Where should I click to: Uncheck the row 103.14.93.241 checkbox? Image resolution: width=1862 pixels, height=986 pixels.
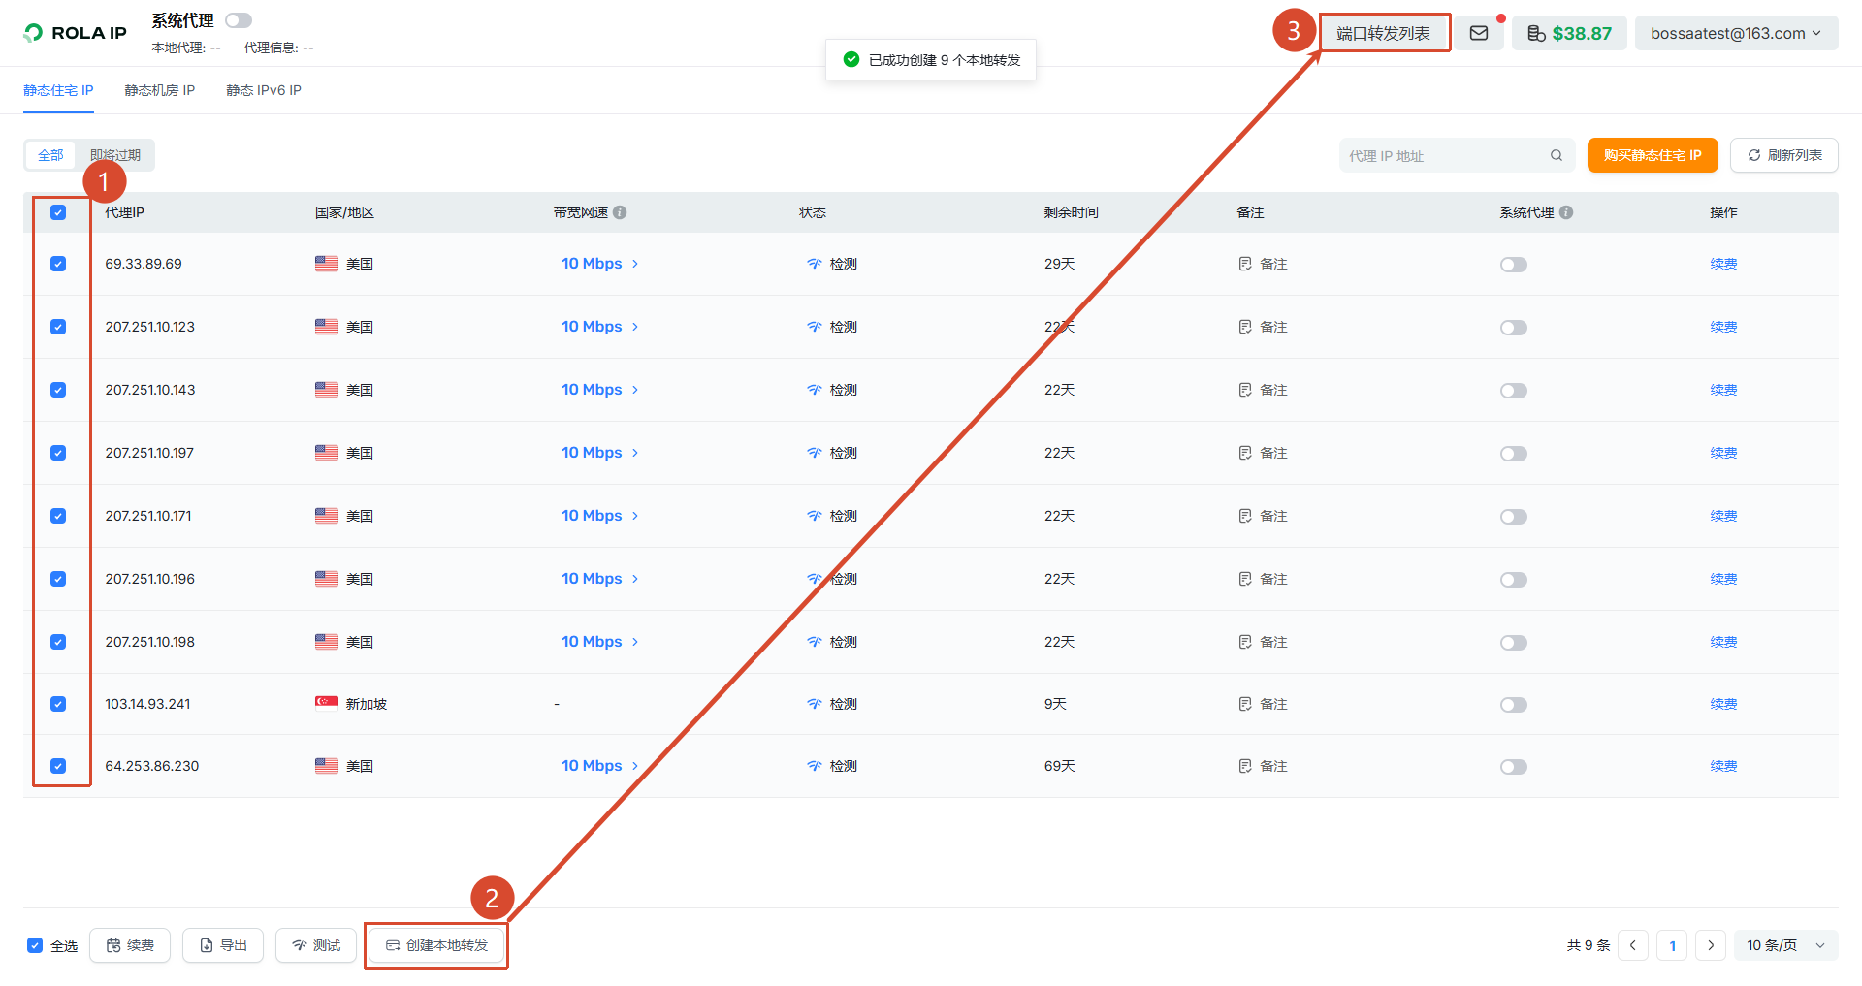tap(58, 704)
